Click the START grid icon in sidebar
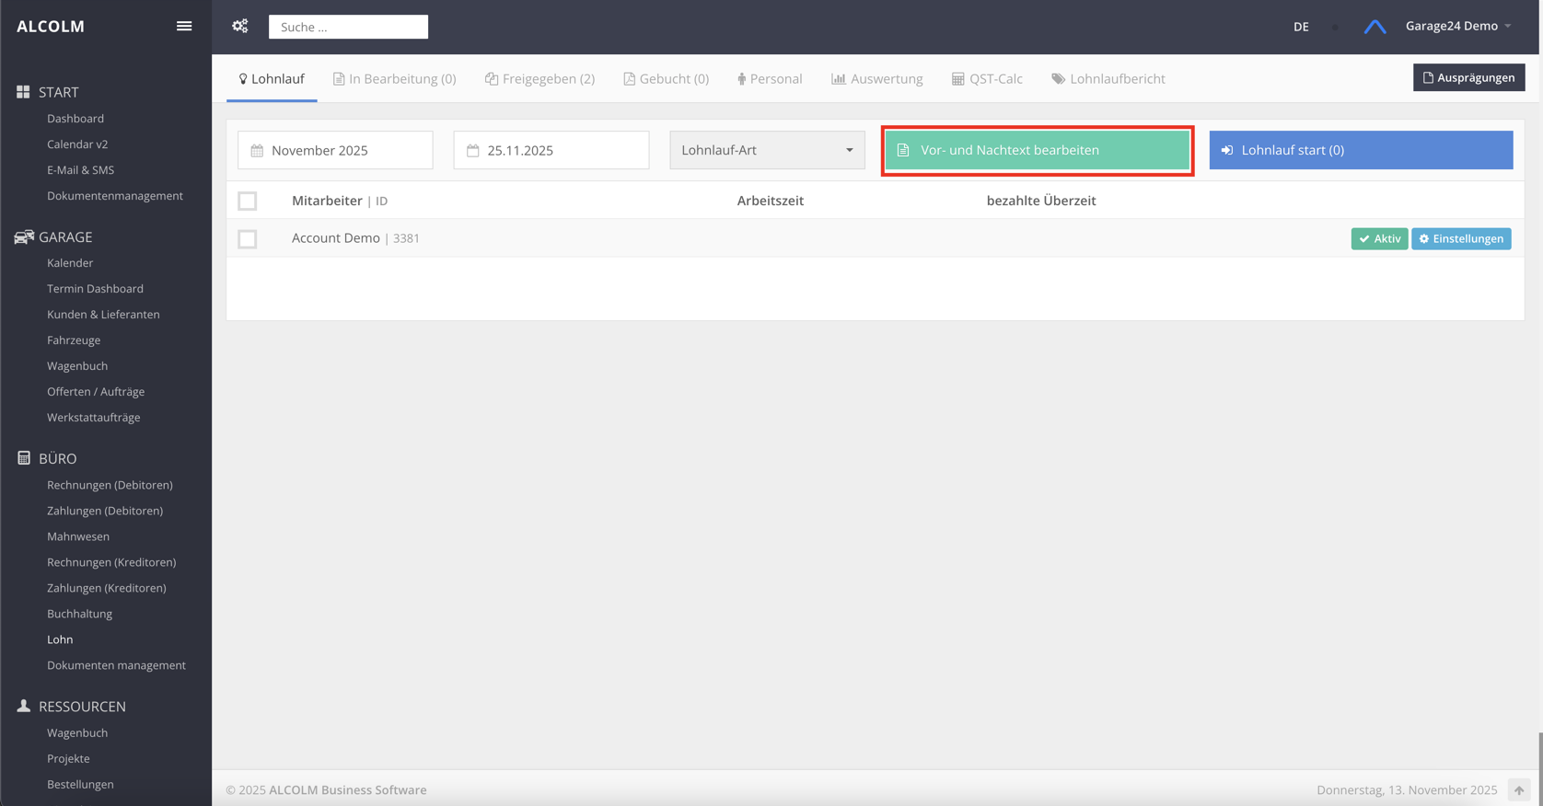Image resolution: width=1543 pixels, height=806 pixels. [x=23, y=92]
